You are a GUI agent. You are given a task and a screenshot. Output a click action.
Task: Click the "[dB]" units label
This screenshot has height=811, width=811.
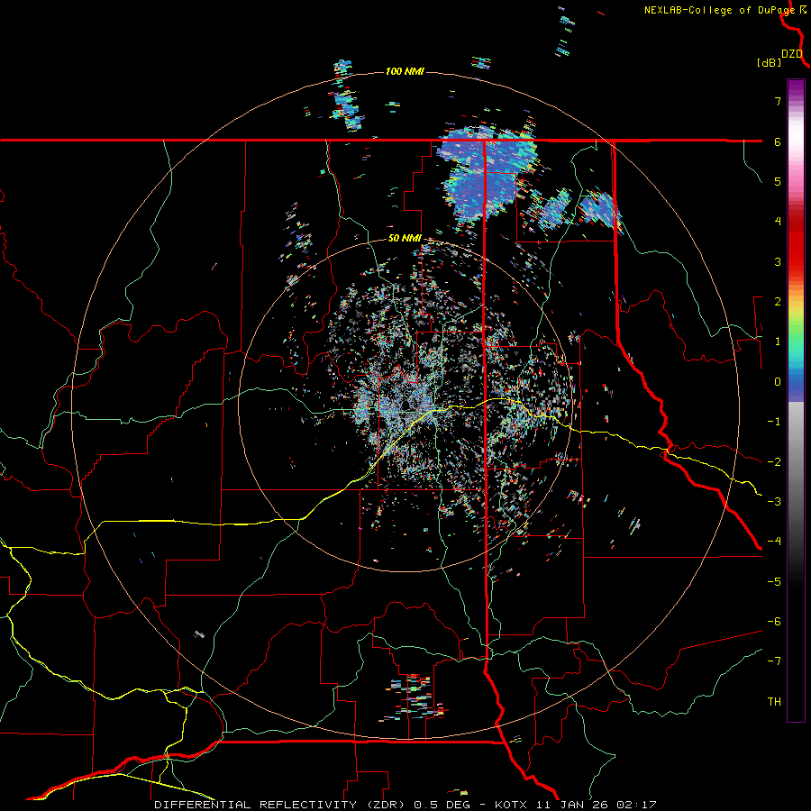[769, 62]
